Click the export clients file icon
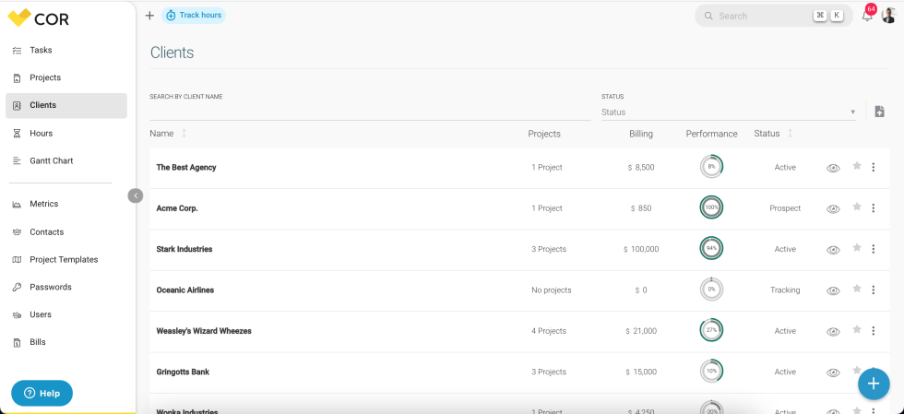 click(x=879, y=112)
